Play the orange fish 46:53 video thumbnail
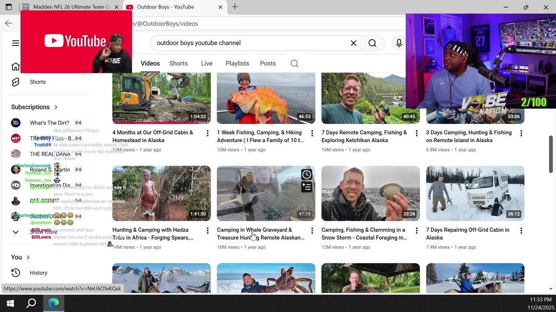The width and height of the screenshot is (556, 312). coord(266,98)
